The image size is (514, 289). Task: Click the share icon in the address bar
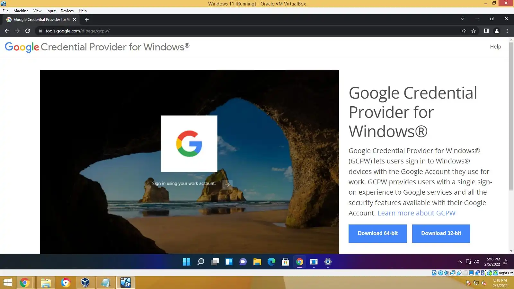(x=463, y=31)
